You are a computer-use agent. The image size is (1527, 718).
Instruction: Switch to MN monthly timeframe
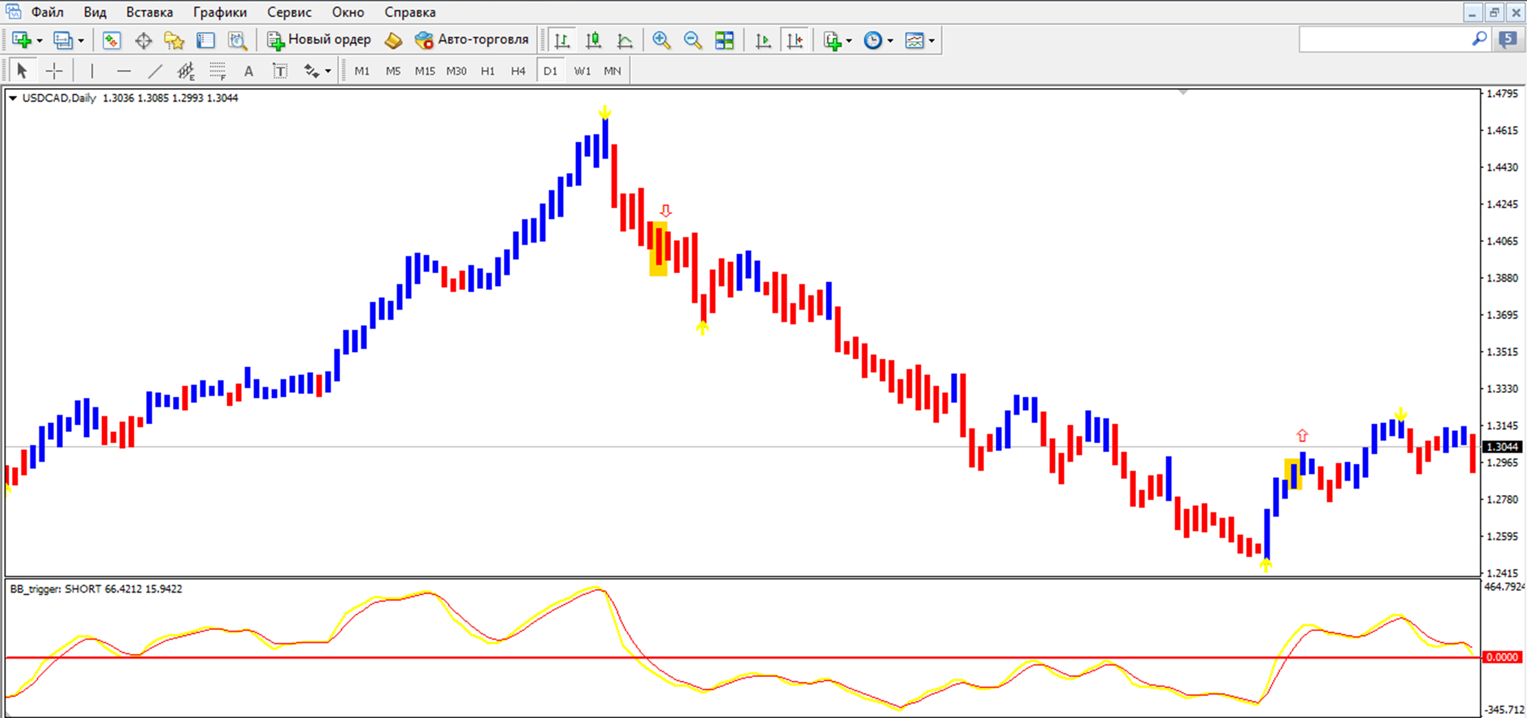pyautogui.click(x=613, y=71)
